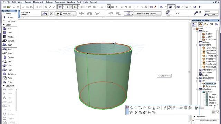Open Generic Axonometry in Navigator
This screenshot has width=221, height=124.
click(x=209, y=86)
